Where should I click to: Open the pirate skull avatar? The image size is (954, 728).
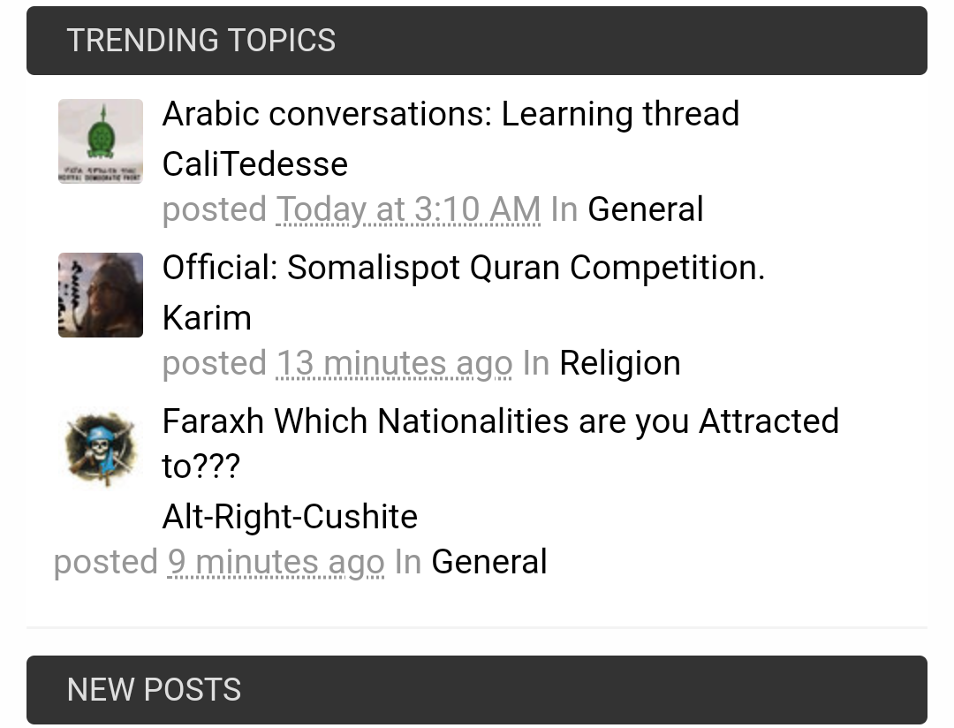click(x=101, y=449)
